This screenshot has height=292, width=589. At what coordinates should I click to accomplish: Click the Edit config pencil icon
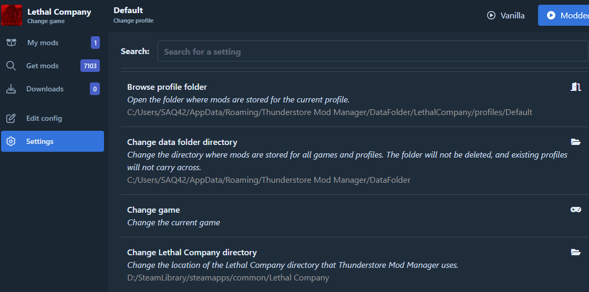pyautogui.click(x=11, y=118)
